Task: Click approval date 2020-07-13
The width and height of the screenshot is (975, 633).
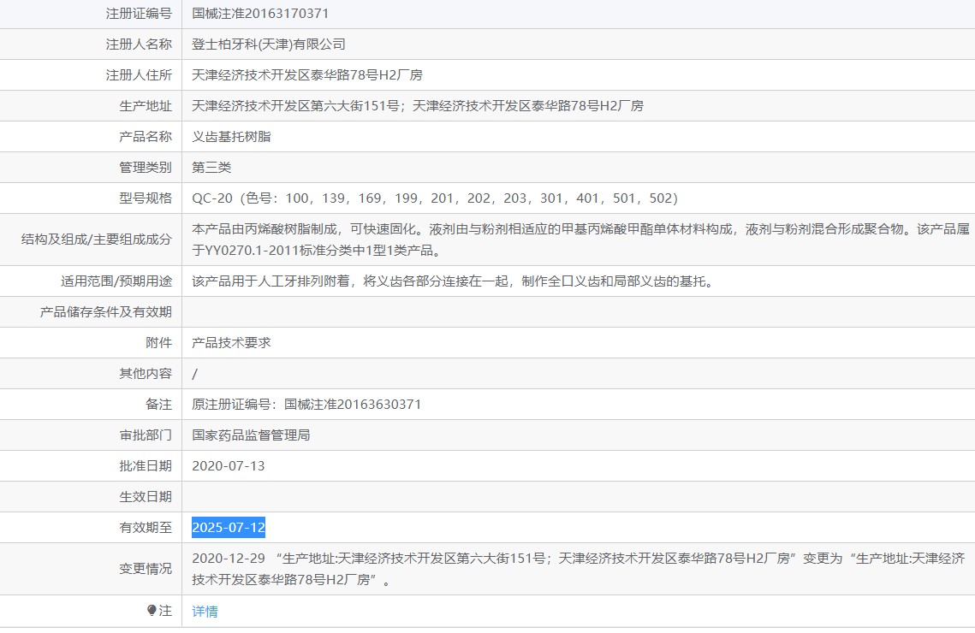Action: (229, 466)
